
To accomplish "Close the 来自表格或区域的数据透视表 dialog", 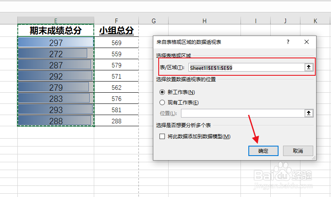I will 307,42.
